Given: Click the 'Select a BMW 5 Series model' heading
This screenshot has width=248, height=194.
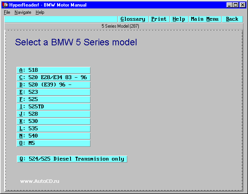Looking at the screenshot, I should [76, 42].
